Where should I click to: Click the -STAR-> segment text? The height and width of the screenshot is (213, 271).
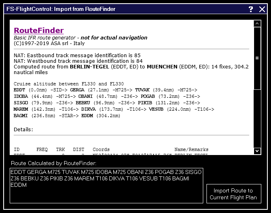coord(69,116)
